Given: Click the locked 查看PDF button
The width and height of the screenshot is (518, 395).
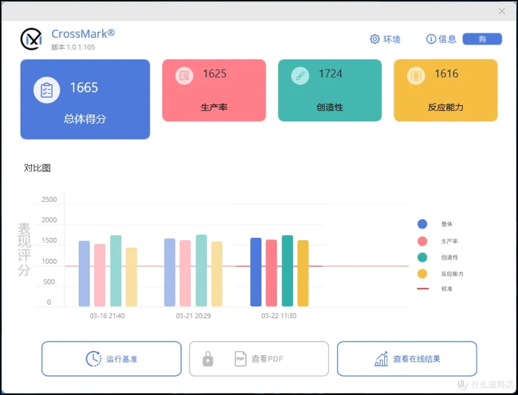Looking at the screenshot, I should coord(259,359).
